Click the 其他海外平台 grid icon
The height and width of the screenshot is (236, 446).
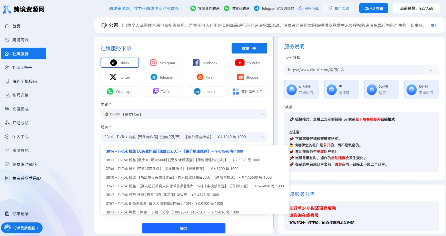[x=236, y=91]
